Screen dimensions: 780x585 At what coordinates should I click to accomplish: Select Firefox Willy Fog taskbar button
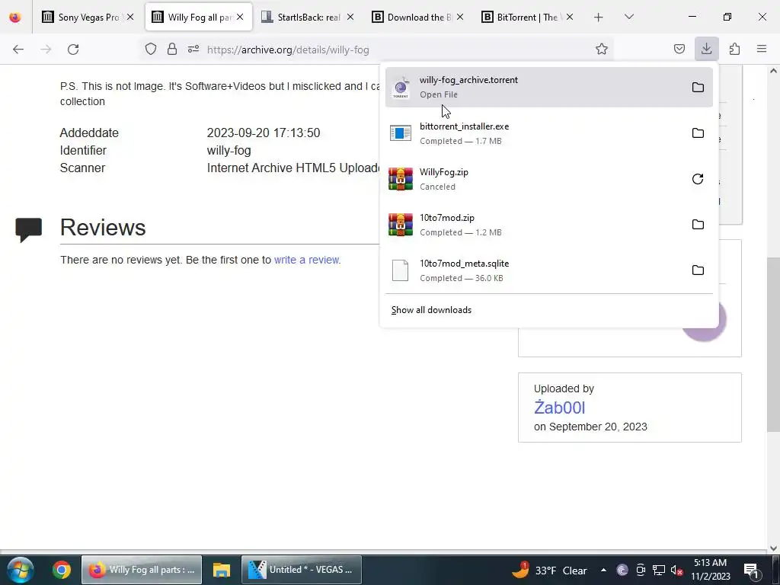[x=142, y=570]
